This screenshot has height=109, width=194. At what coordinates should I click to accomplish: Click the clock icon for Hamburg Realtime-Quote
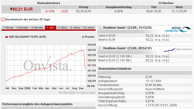click(x=100, y=27)
